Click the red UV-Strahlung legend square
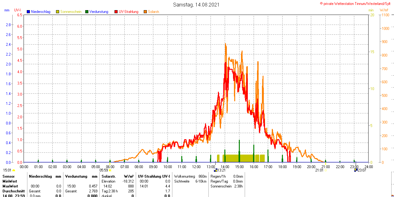 [x=116, y=12]
